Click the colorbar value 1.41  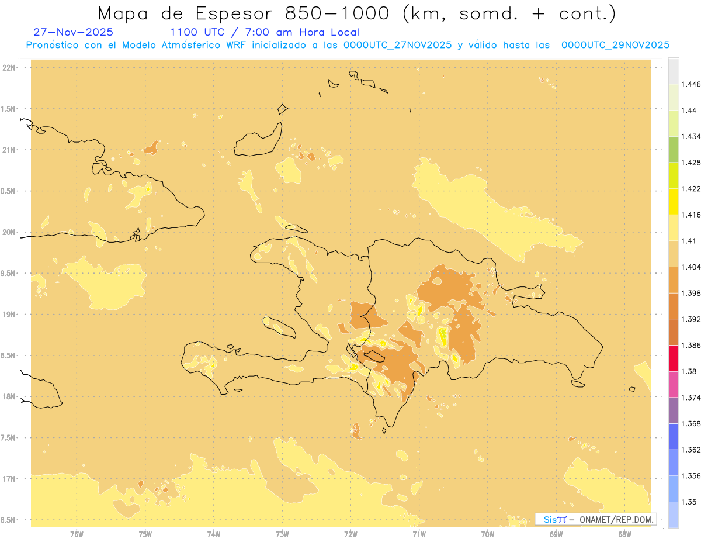click(x=689, y=240)
